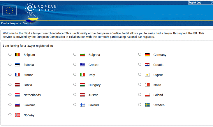Click the Sweden flag icon
This screenshot has height=127, width=213.
(147, 105)
